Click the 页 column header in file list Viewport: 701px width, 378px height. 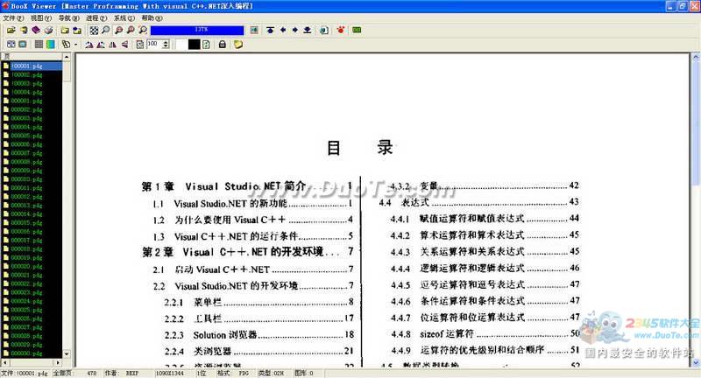(x=32, y=57)
